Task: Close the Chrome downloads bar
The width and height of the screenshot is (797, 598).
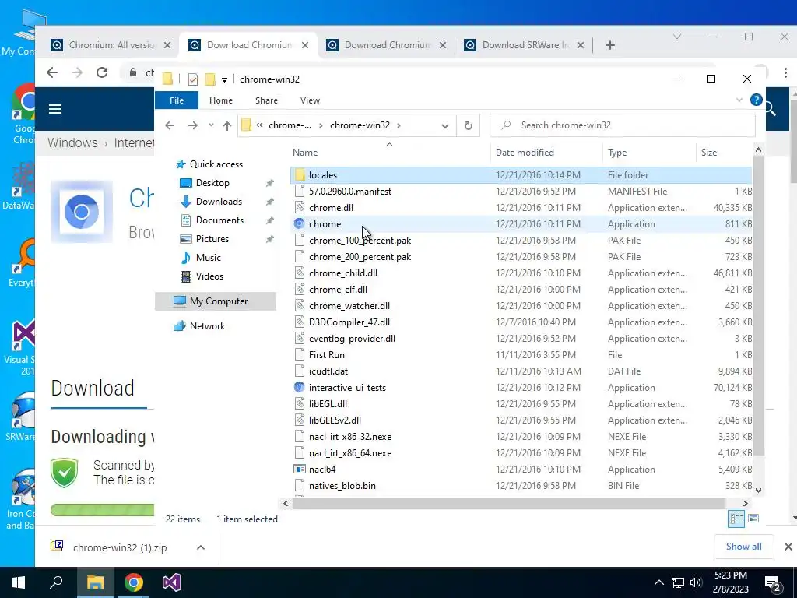Action: click(788, 547)
